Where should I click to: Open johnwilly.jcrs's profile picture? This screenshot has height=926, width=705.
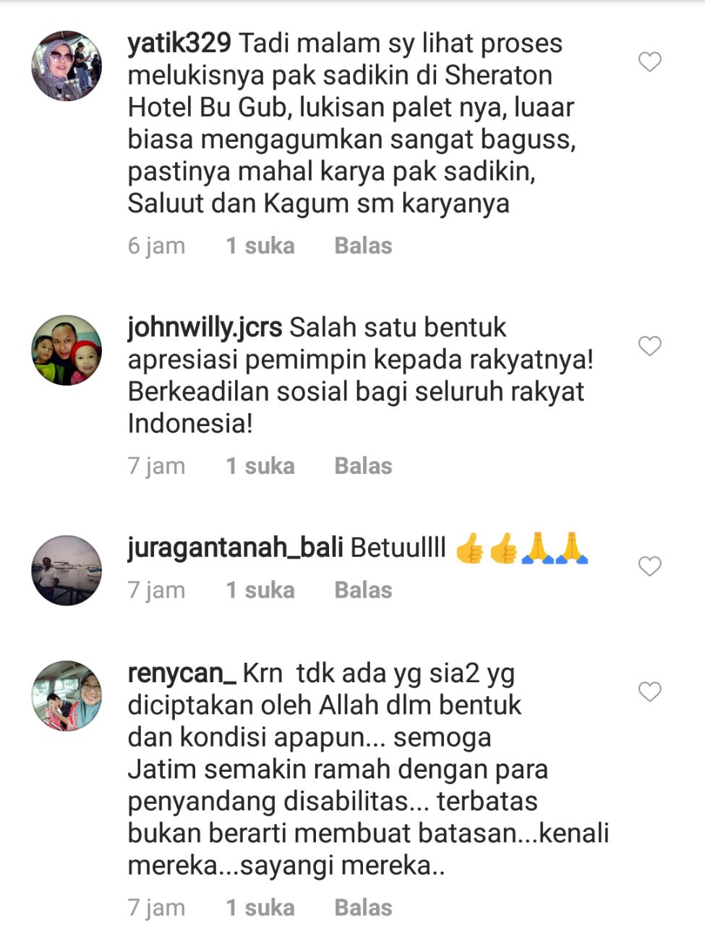pos(67,350)
